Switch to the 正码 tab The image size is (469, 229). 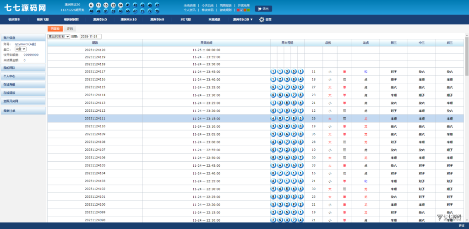click(70, 29)
